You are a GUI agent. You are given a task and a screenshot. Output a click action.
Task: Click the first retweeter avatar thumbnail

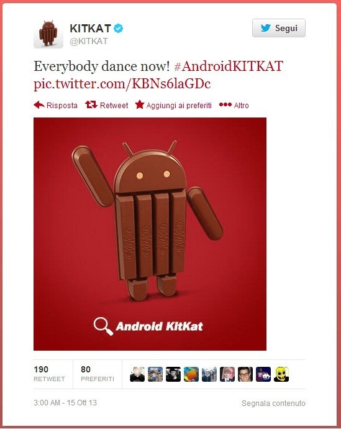pos(137,374)
